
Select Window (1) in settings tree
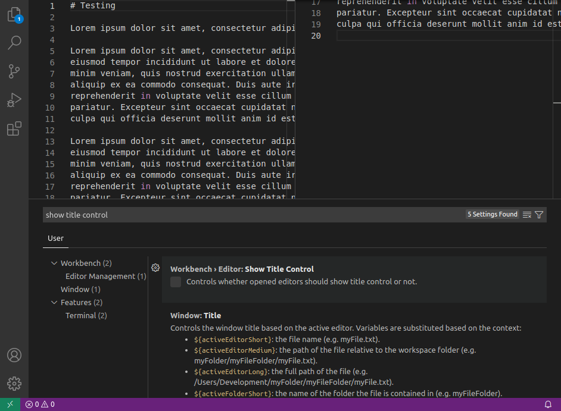click(80, 289)
